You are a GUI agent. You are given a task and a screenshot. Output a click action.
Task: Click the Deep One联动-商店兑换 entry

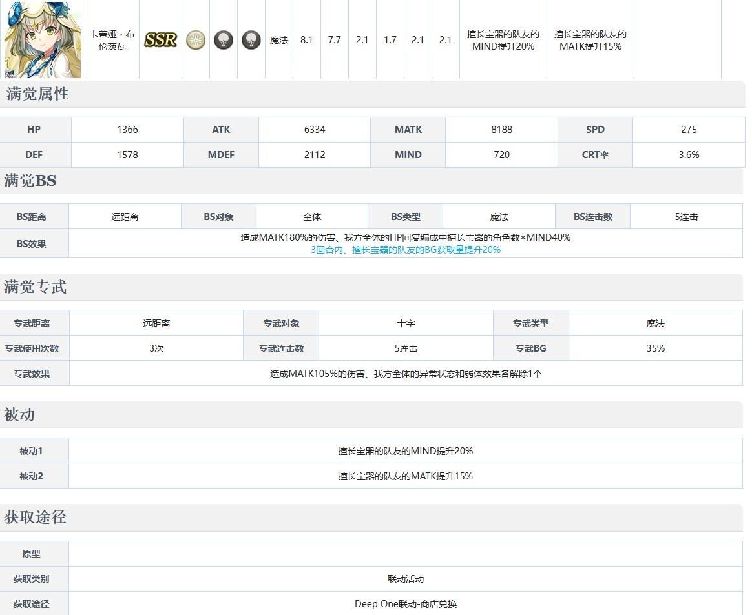coord(405,604)
